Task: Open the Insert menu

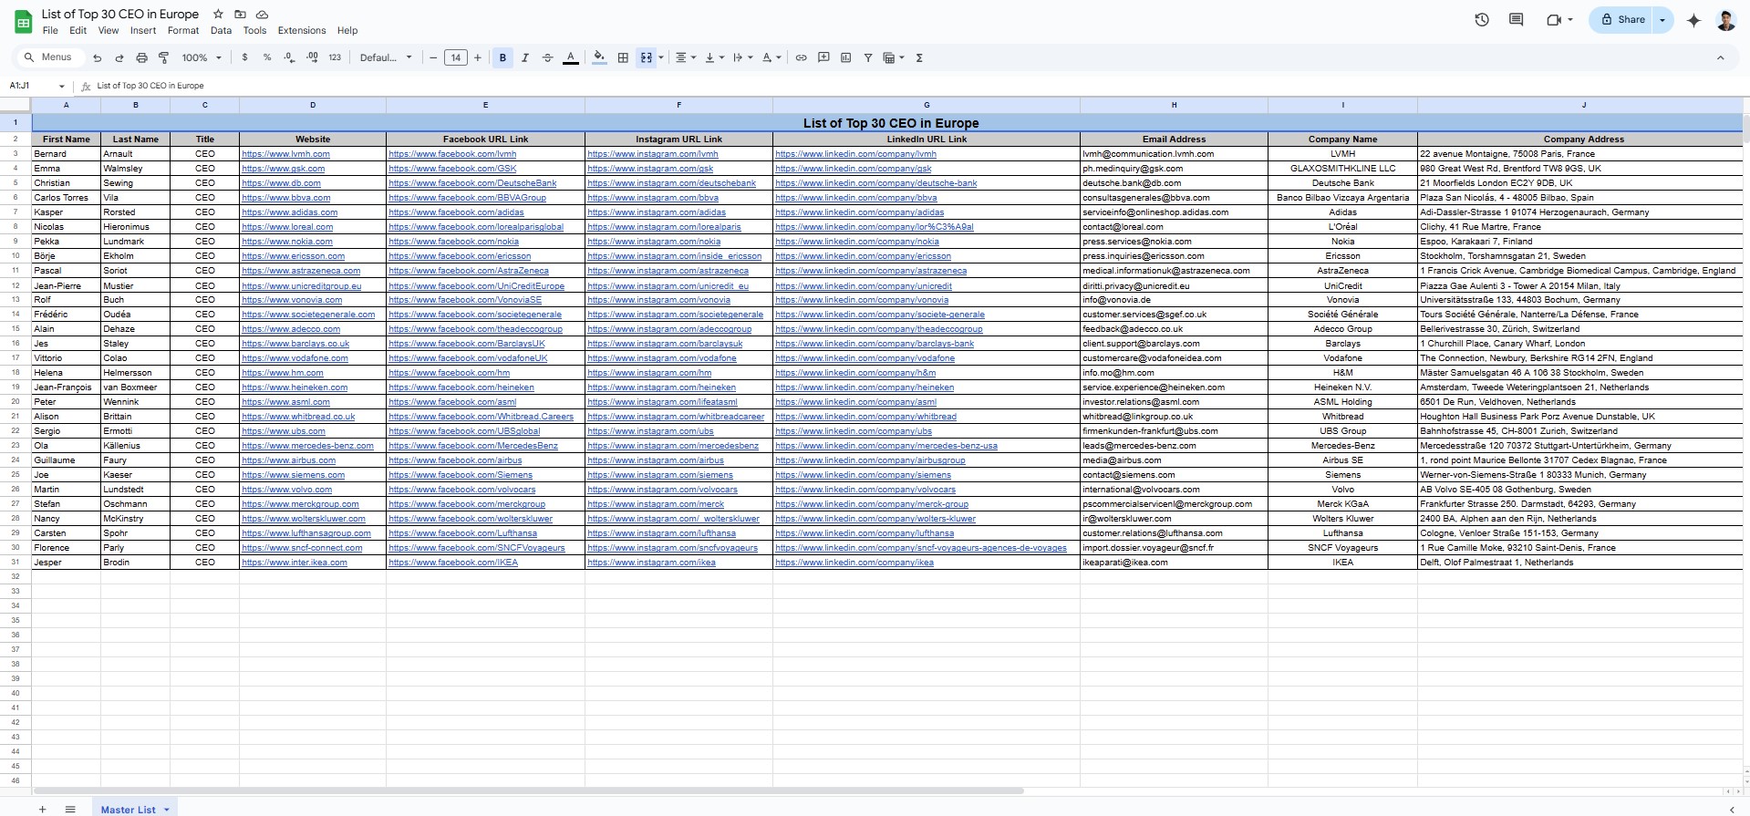Action: pos(143,30)
